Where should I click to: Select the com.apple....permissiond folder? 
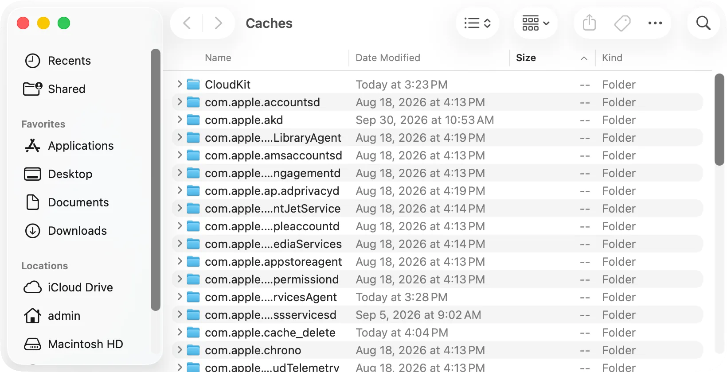coord(437,279)
